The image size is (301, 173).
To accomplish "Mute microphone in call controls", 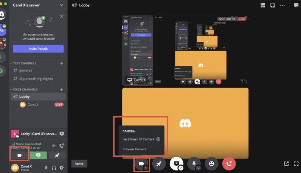I will [x=194, y=164].
